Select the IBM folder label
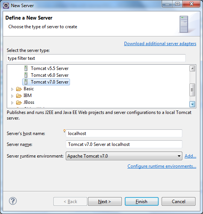Image resolution: width=203 pixels, height=214 pixels. pos(27,96)
